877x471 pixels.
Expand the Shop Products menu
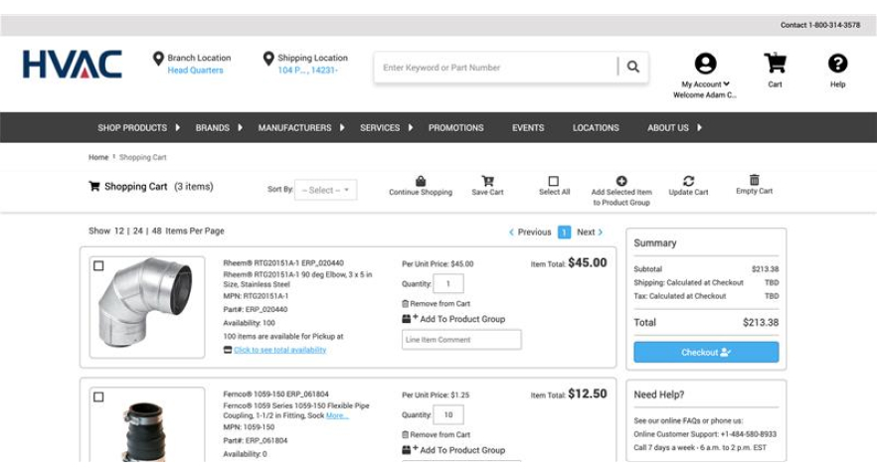138,128
